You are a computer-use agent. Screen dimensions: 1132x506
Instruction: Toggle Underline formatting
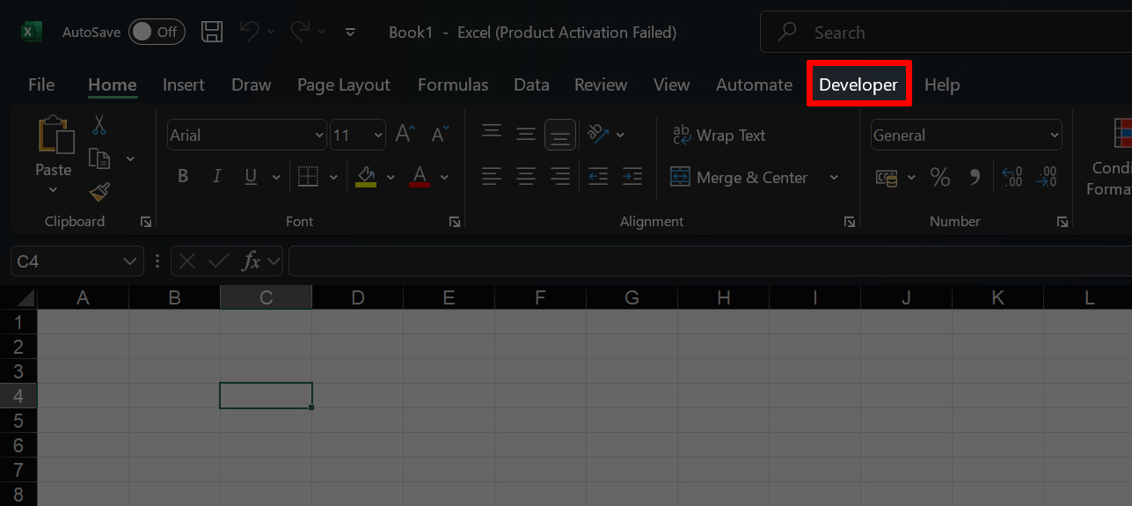[251, 176]
